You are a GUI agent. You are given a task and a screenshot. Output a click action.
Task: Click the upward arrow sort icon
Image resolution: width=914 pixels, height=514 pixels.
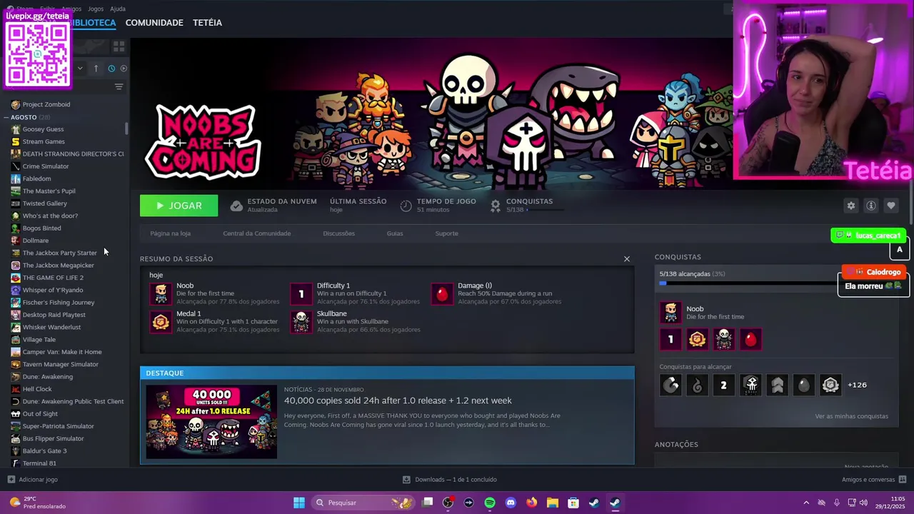click(96, 69)
